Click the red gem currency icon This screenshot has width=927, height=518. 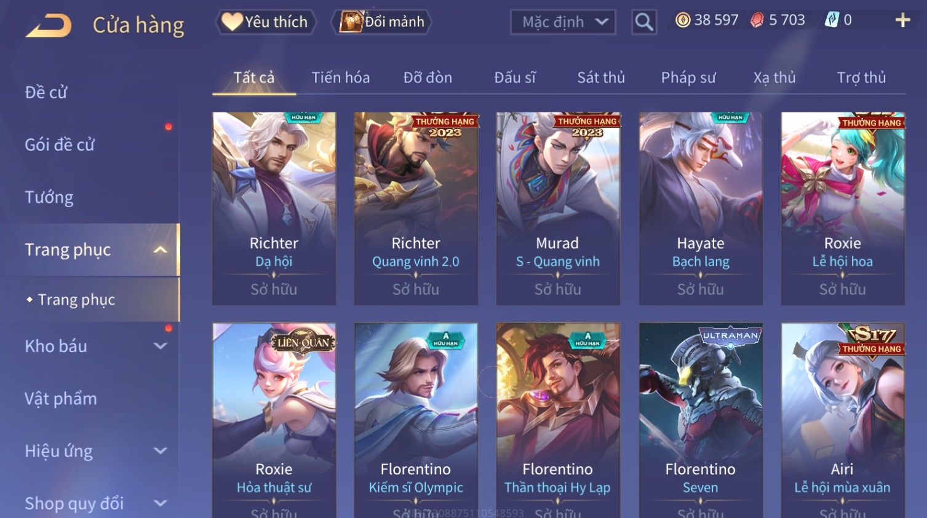tap(757, 20)
